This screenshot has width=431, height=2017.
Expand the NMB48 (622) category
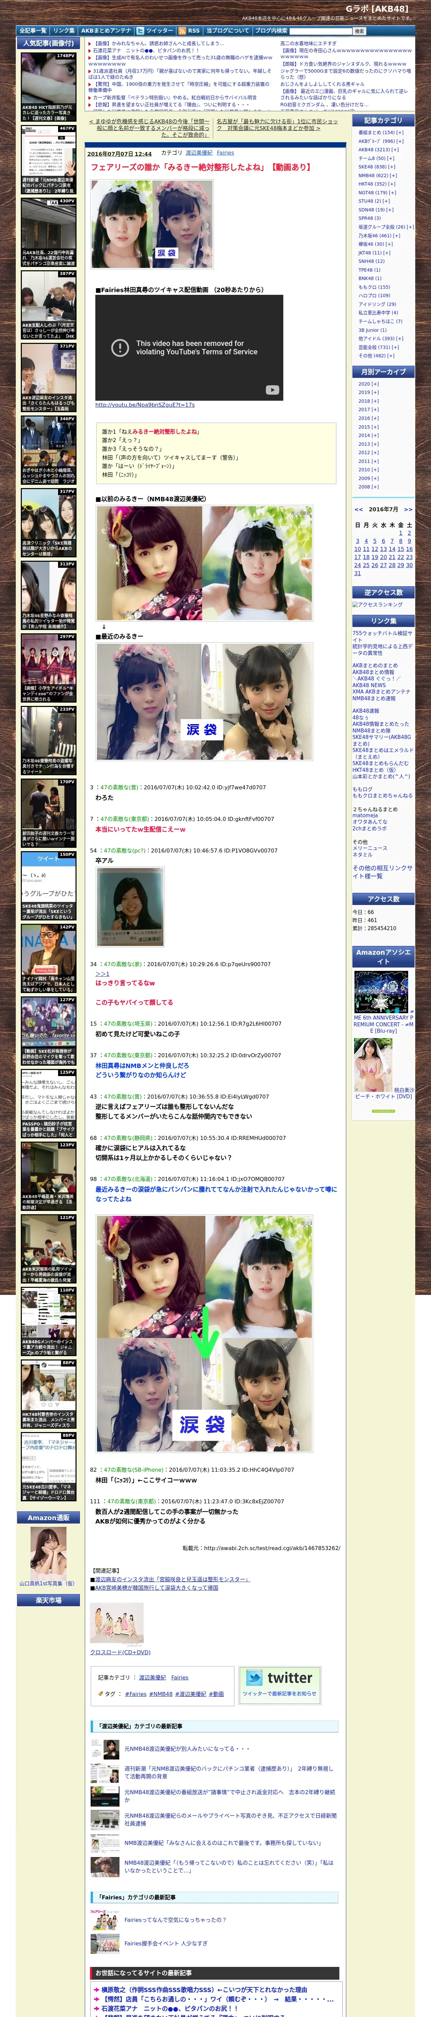(x=393, y=175)
